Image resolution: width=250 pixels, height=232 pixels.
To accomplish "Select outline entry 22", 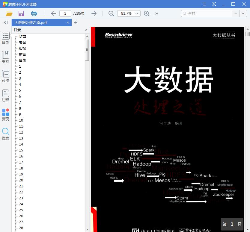I will 21,192.
